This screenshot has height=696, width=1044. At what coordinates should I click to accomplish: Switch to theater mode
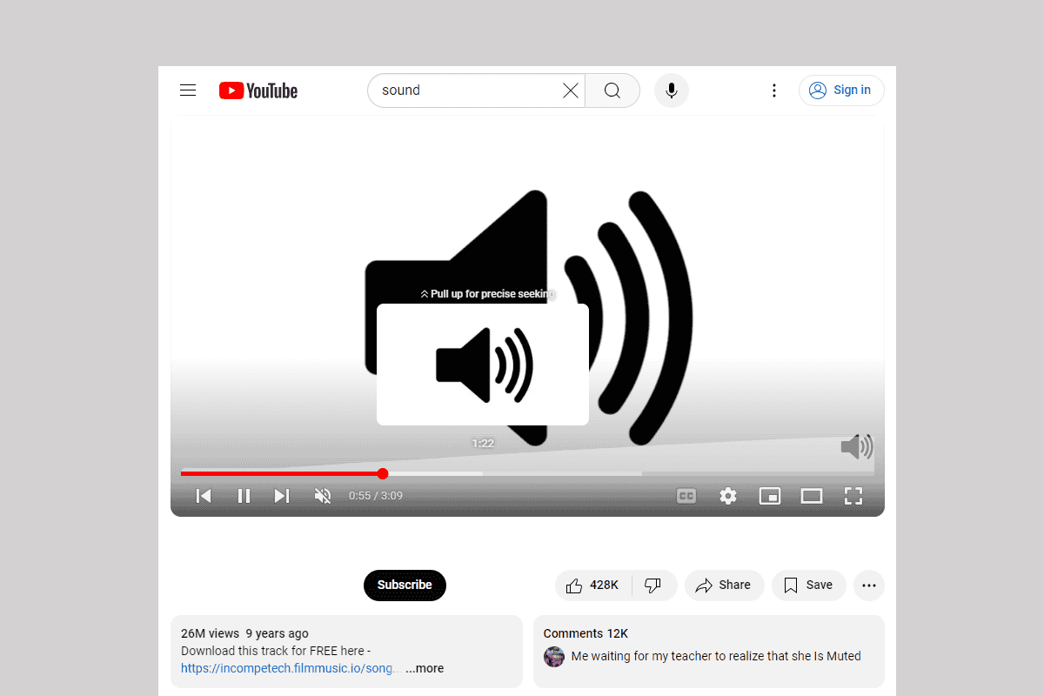[812, 496]
